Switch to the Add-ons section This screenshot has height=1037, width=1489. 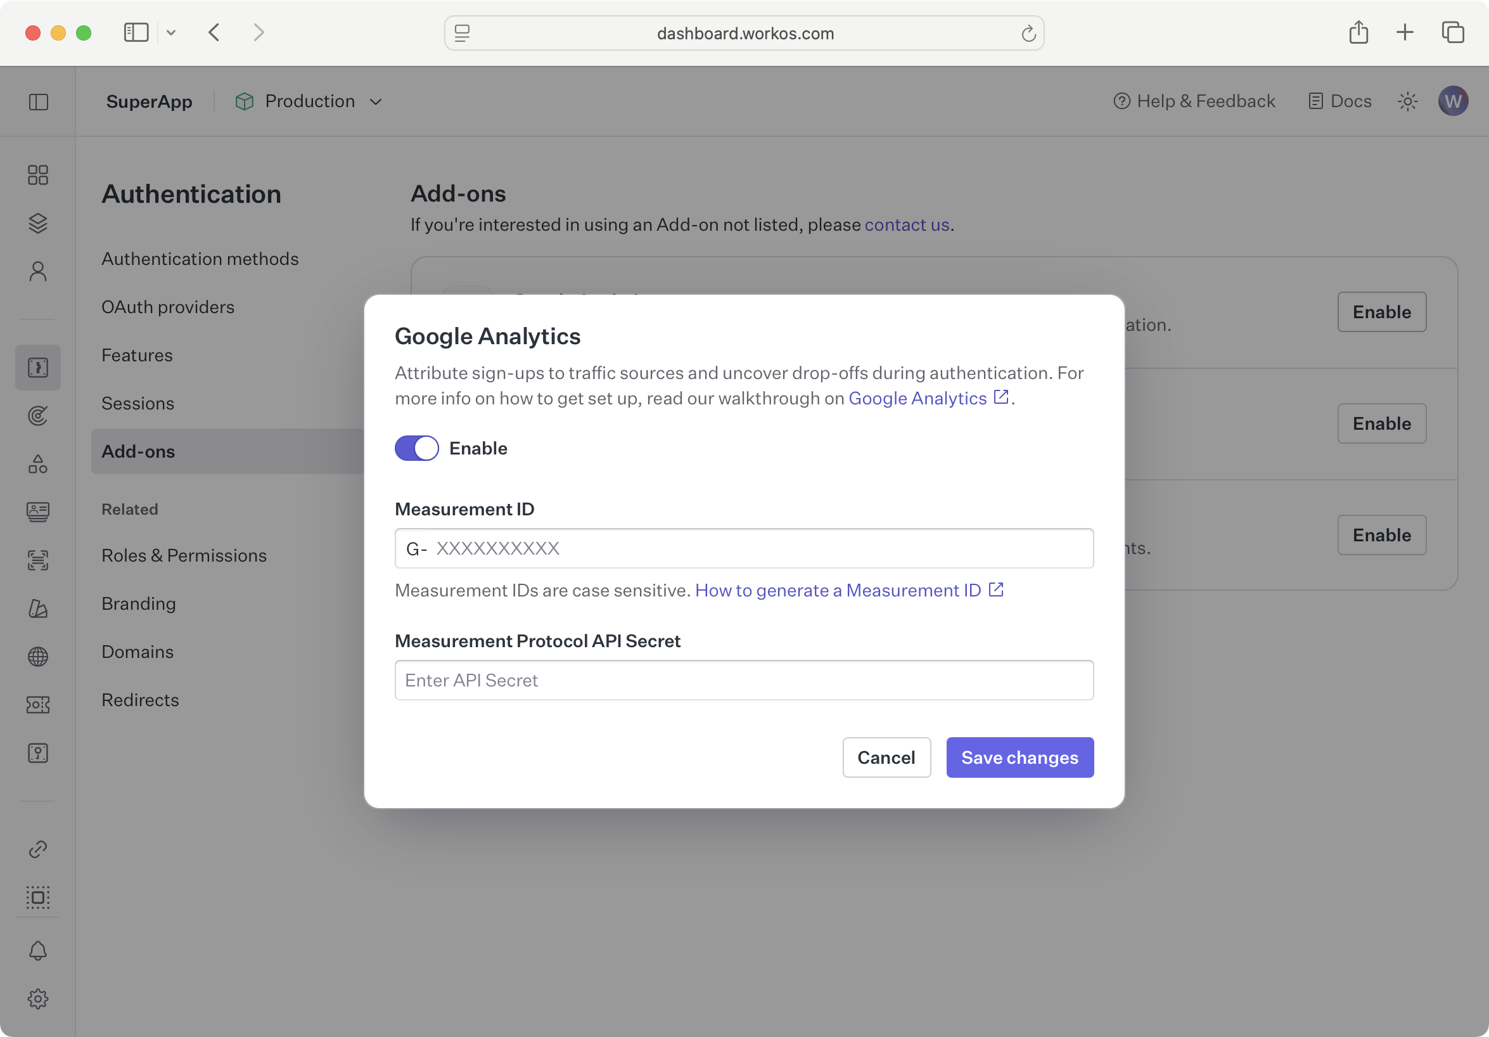[138, 452]
